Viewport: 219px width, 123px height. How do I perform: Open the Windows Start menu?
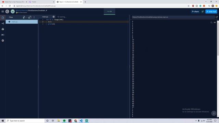coord(3,121)
